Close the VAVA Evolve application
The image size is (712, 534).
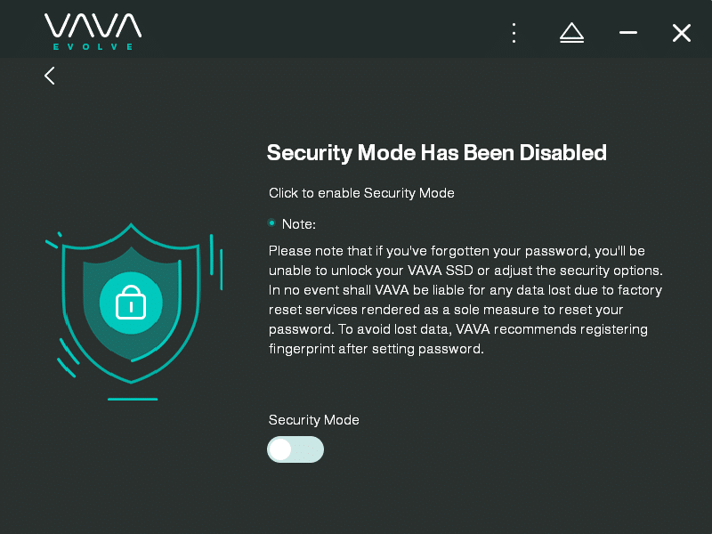[x=682, y=33]
